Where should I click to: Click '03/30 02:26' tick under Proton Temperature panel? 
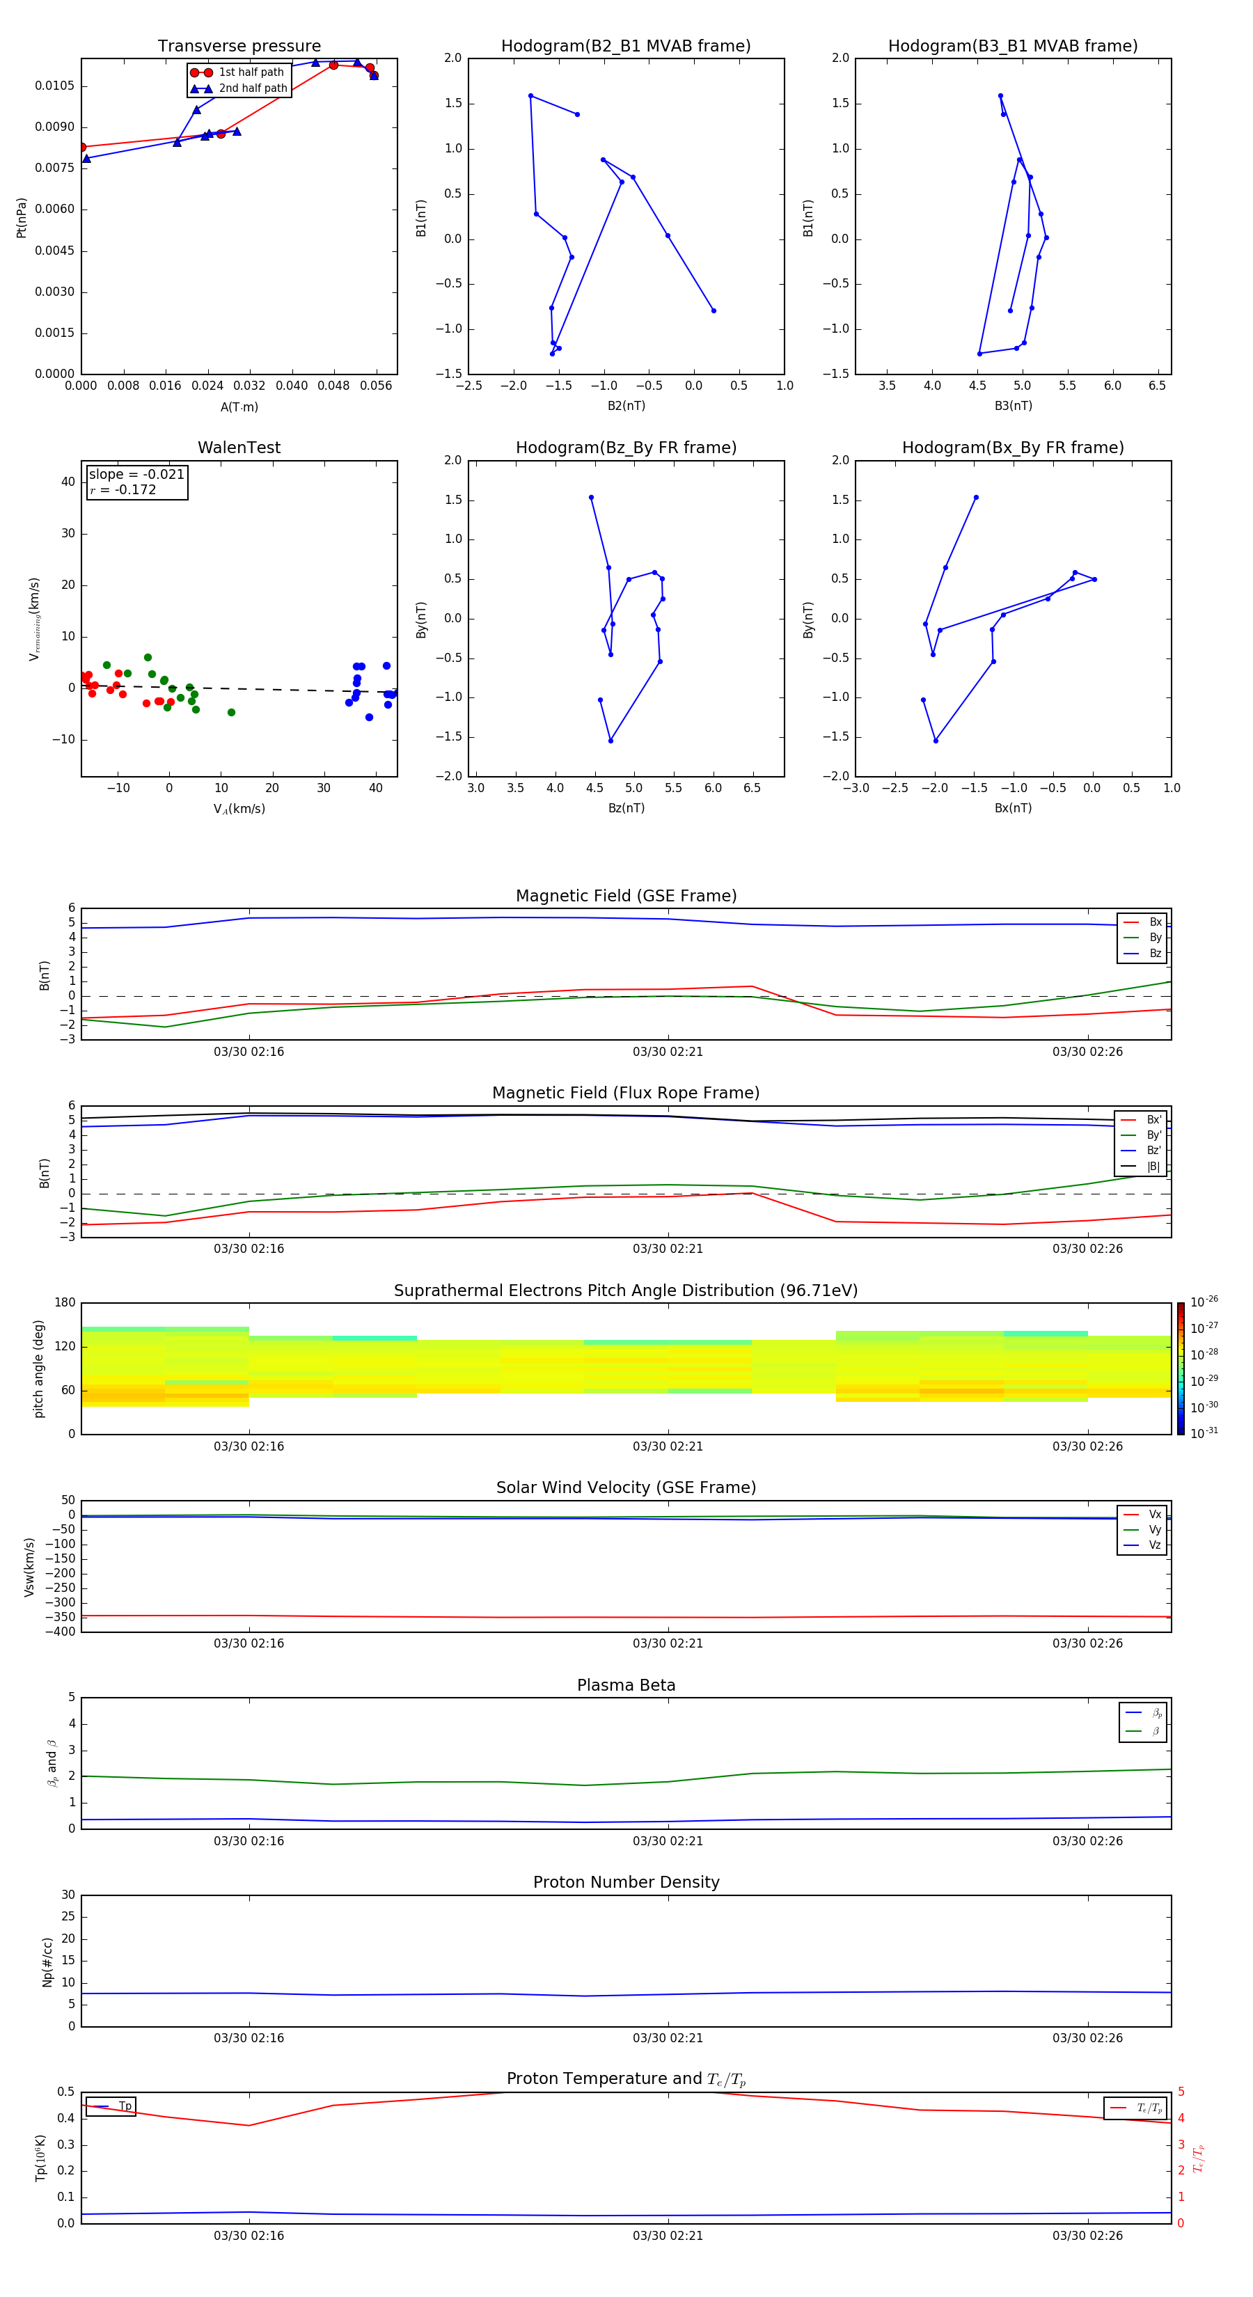coord(1088,2236)
